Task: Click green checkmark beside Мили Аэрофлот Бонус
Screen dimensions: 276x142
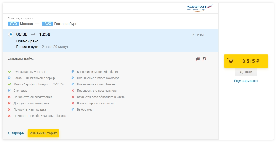Action: click(10, 84)
